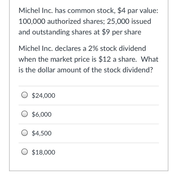Click the "$24,000" answer label text
This screenshot has height=181, width=185.
pos(43,95)
